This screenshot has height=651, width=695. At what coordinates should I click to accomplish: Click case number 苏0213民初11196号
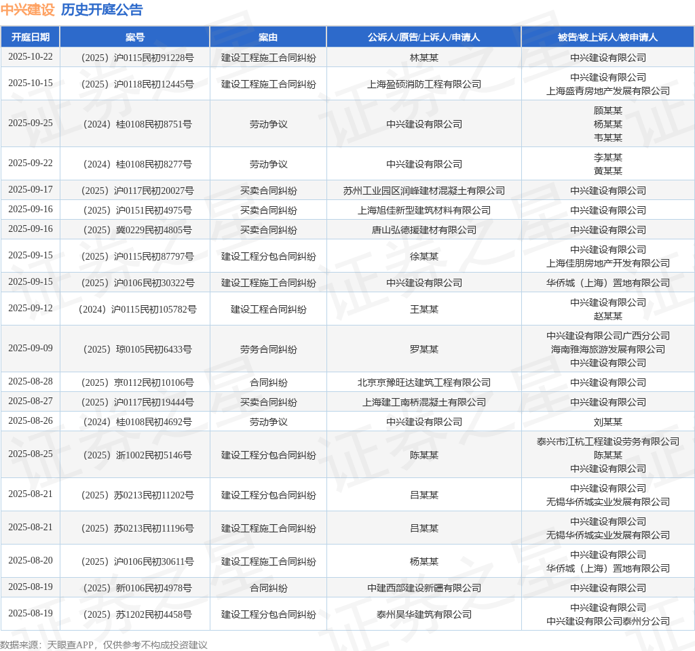(153, 528)
